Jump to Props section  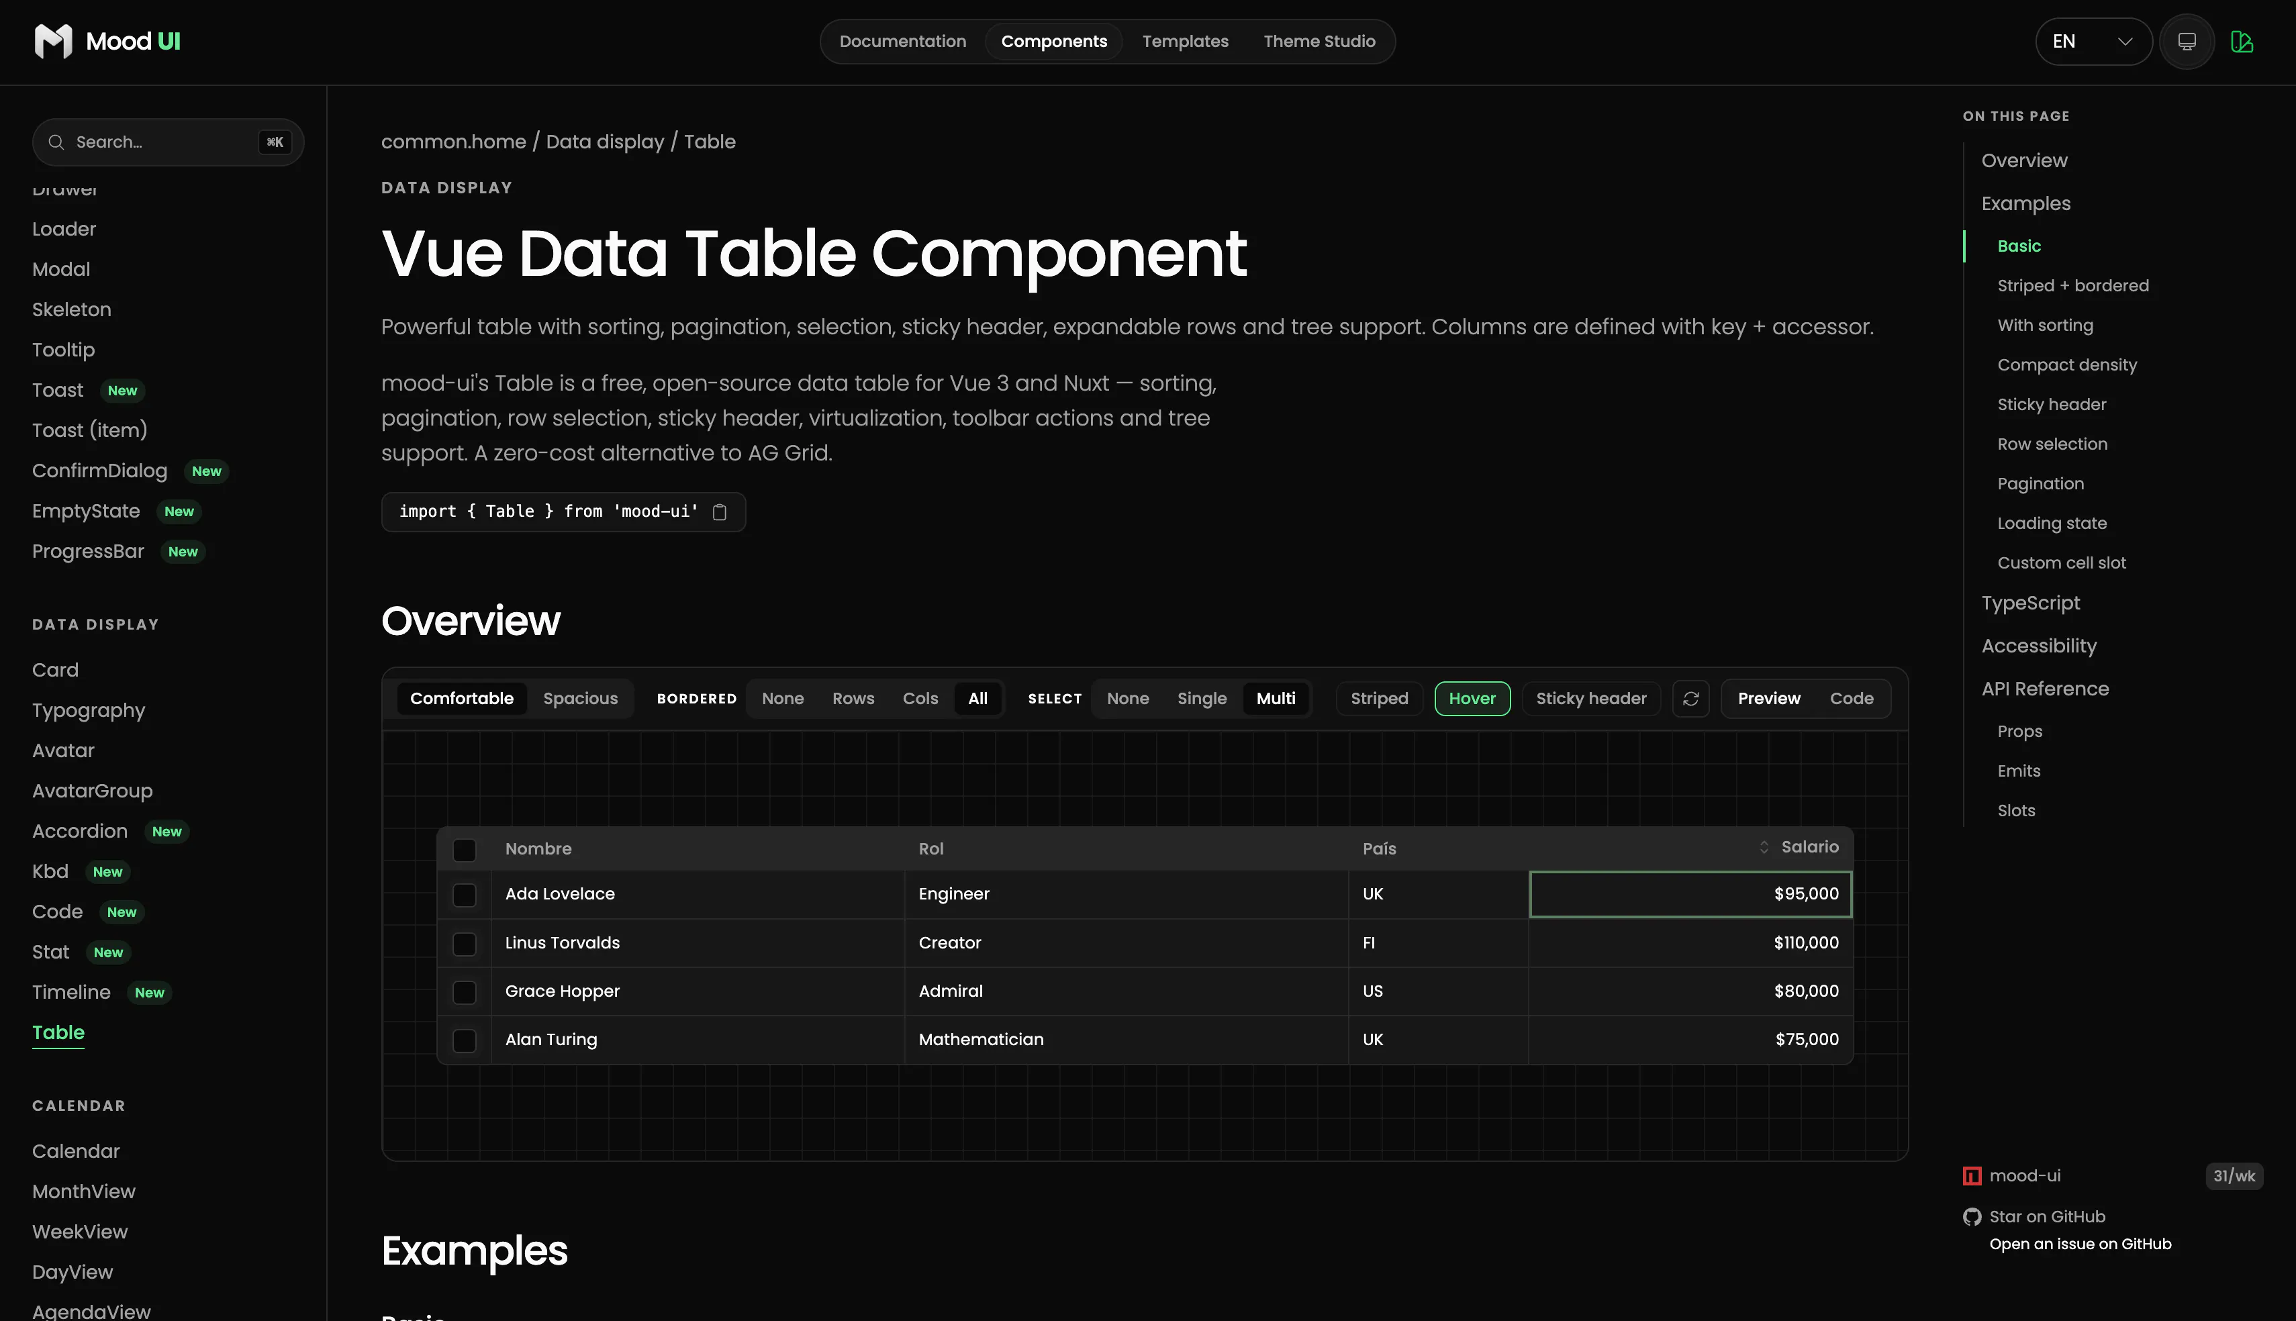pos(2019,731)
